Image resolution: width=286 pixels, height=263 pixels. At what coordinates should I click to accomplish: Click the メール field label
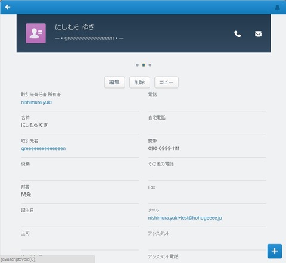click(154, 210)
